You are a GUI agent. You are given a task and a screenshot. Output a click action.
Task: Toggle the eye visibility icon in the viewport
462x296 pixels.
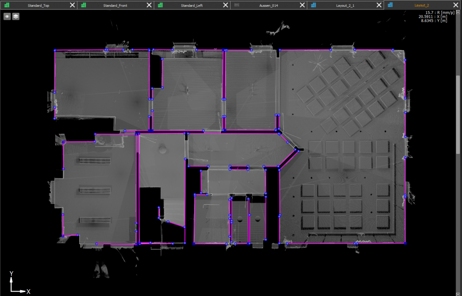[7, 16]
